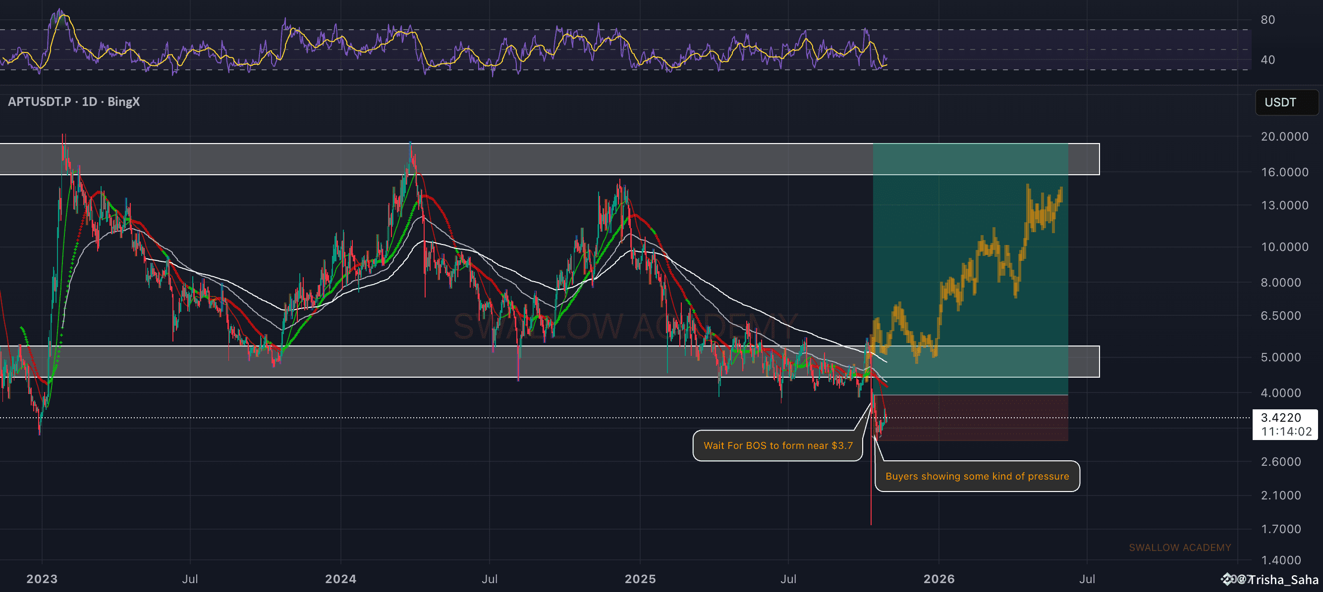Click the 10.0000 price scale label
This screenshot has height=592, width=1323.
click(x=1284, y=247)
